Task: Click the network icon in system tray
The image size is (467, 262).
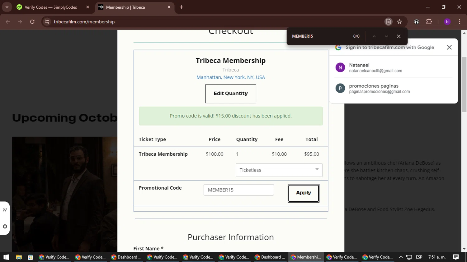Action: [409, 257]
